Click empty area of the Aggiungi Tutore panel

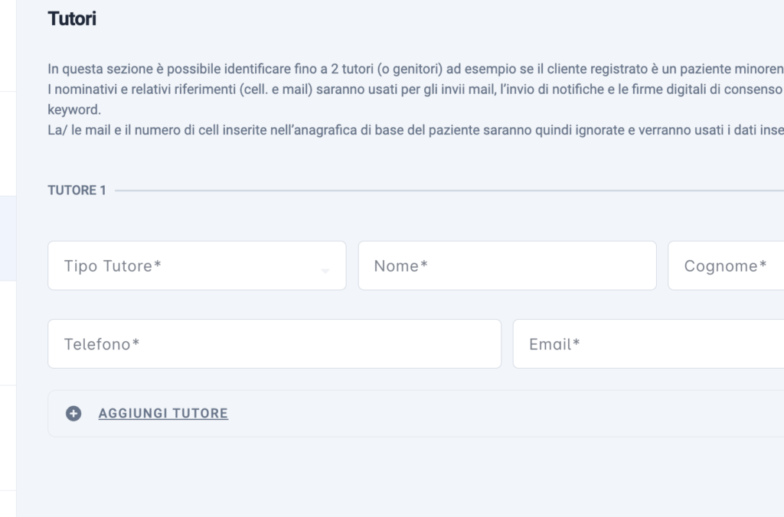point(500,414)
